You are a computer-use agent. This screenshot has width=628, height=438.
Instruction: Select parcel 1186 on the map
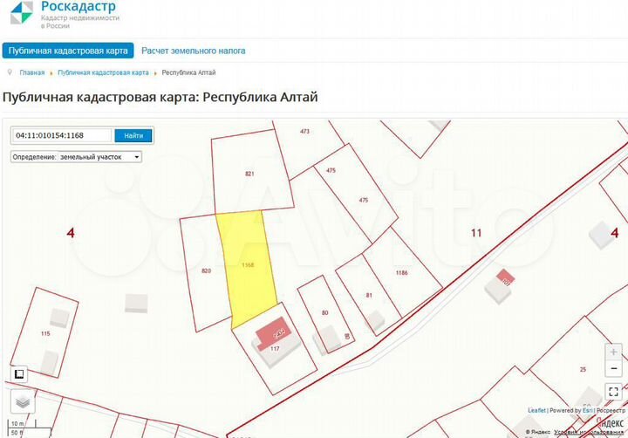coord(403,275)
